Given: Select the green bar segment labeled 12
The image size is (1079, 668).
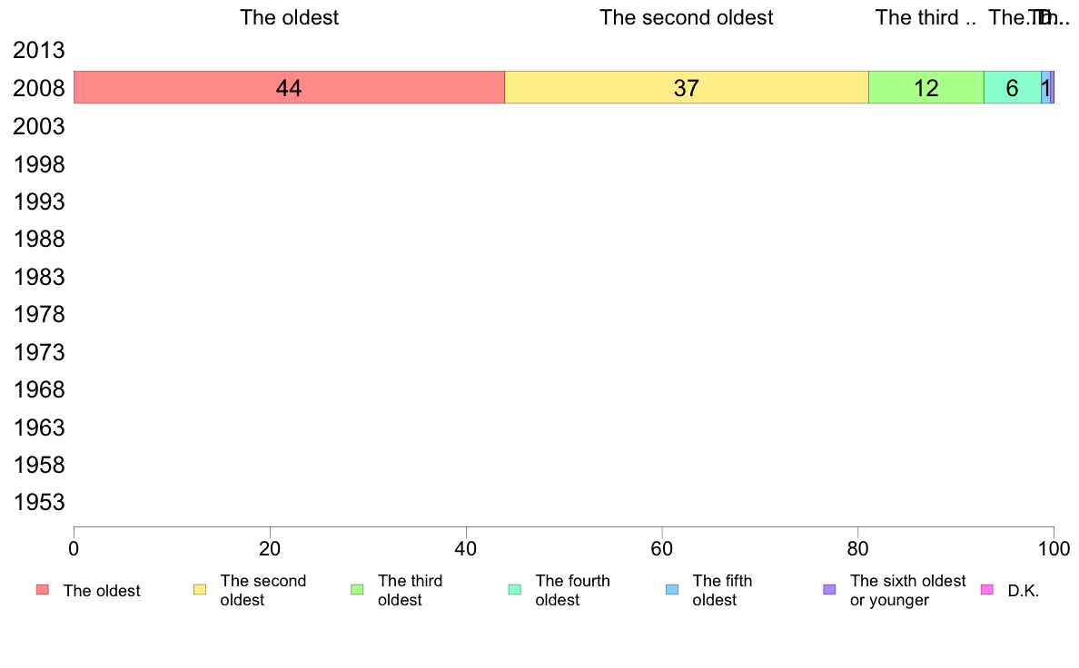Looking at the screenshot, I should click(x=926, y=88).
